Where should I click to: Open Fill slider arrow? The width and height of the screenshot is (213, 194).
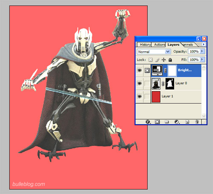coord(202,60)
